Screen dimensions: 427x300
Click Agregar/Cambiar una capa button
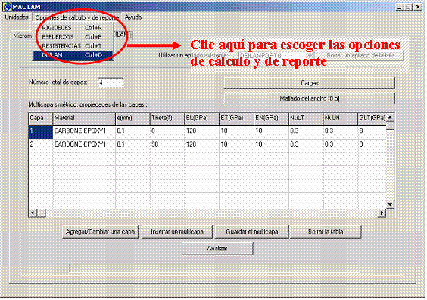[101, 232]
